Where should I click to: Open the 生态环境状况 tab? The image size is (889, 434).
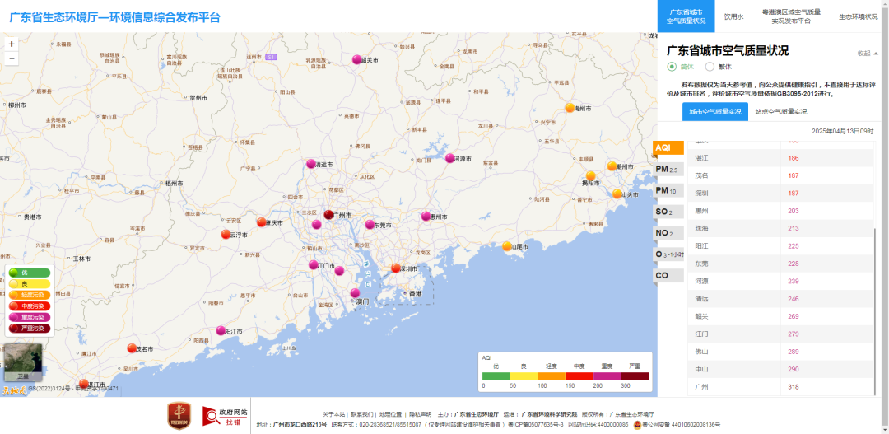coord(858,16)
